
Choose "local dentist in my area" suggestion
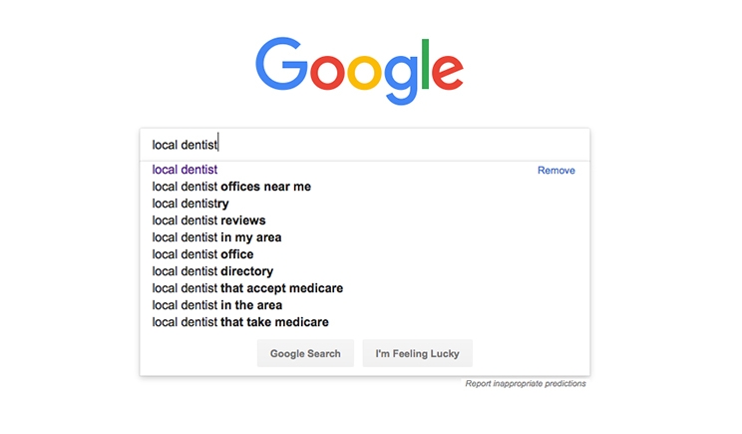pyautogui.click(x=216, y=237)
